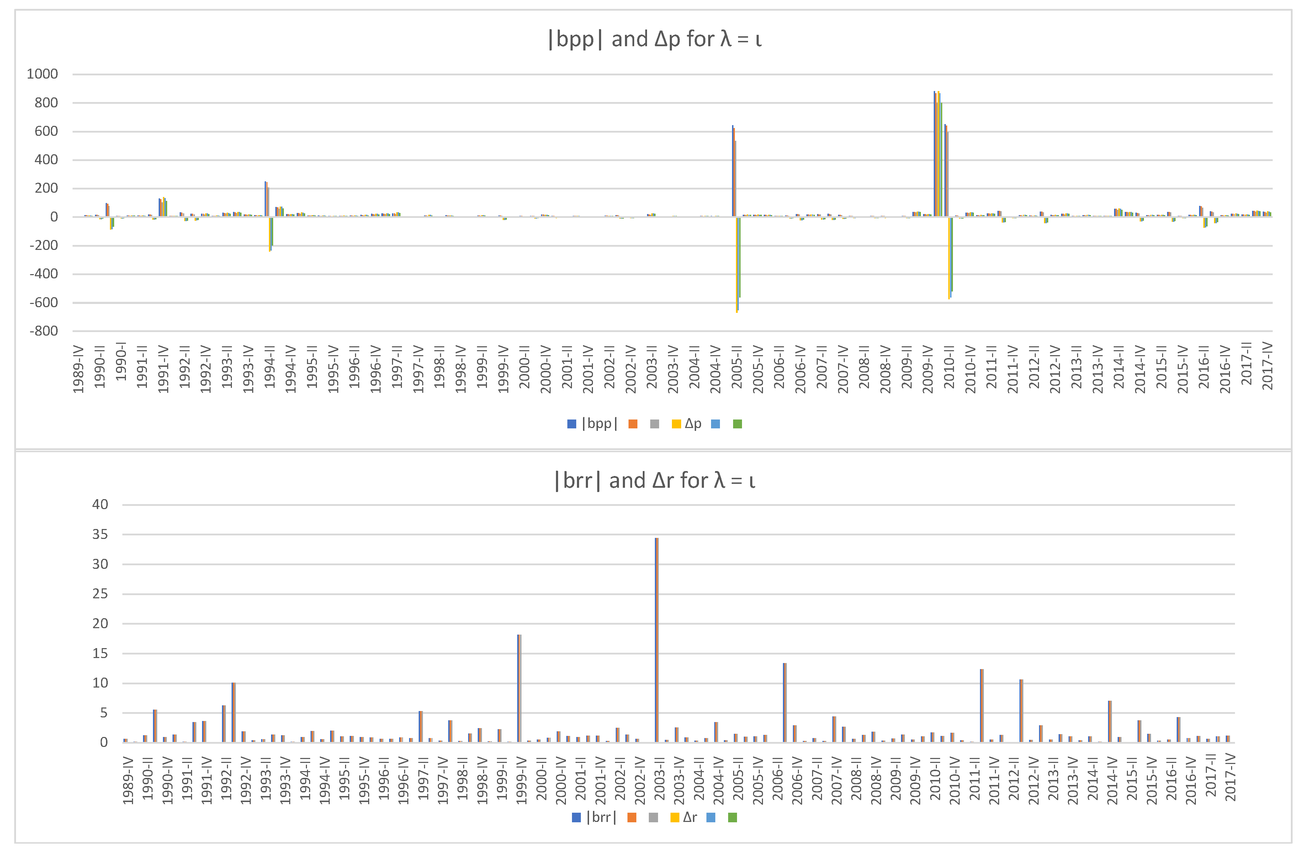Image resolution: width=1304 pixels, height=855 pixels.
Task: Click the green legend swatch in top chart
Action: (737, 424)
